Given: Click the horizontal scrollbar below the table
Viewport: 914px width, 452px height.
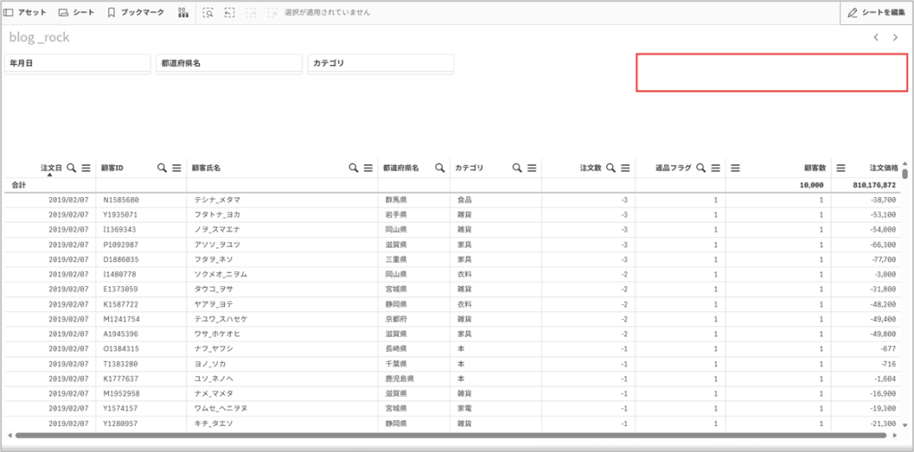Looking at the screenshot, I should [x=446, y=436].
